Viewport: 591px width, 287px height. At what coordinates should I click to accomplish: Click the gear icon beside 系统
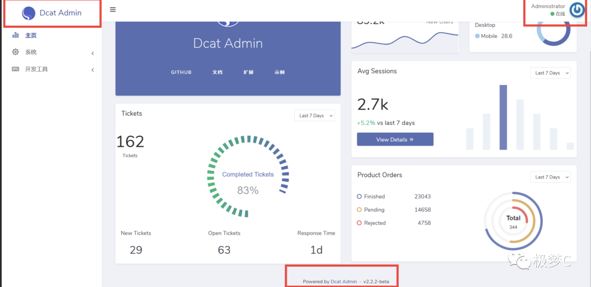15,52
